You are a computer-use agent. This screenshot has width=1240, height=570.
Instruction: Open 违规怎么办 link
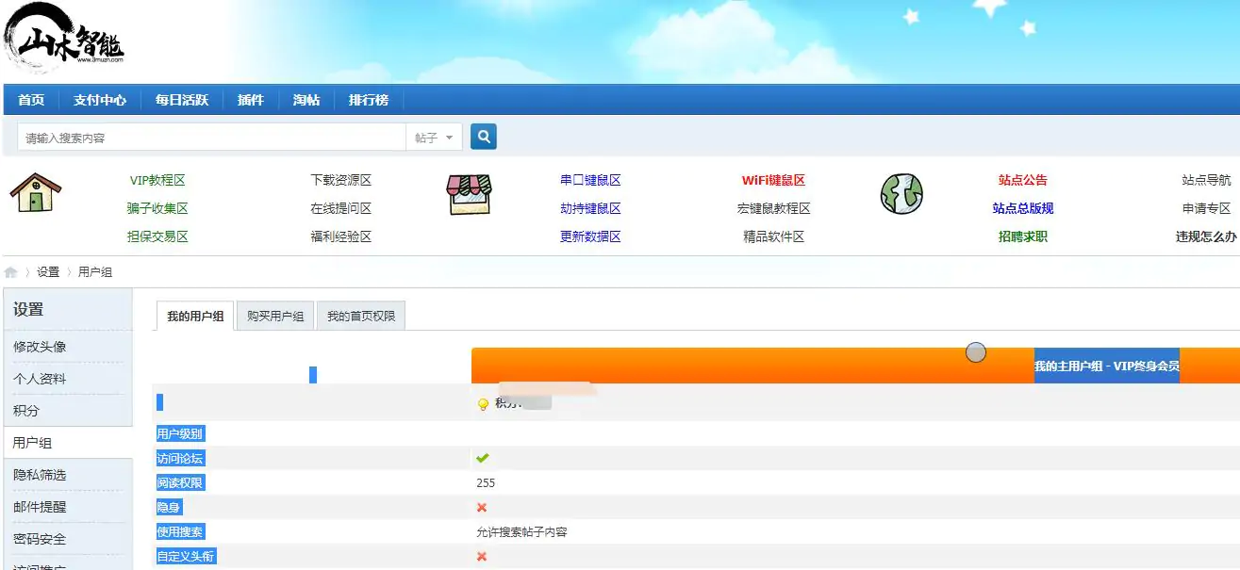(1206, 236)
